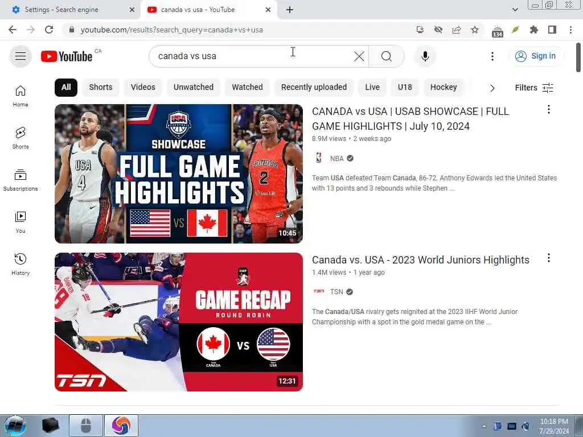Open the extension with 134 badge
583x437 pixels.
tap(497, 31)
